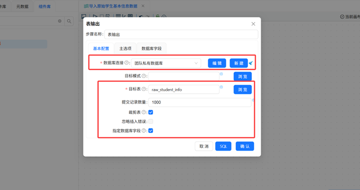The image size is (360, 190).
Task: Click the variable info icon after 目标模式 field
Action: coord(221,74)
